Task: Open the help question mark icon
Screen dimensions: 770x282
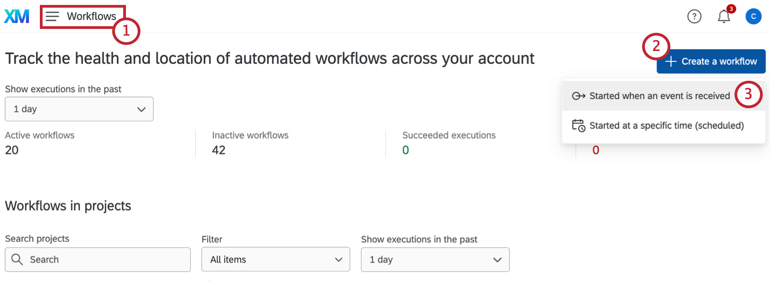Action: [694, 17]
